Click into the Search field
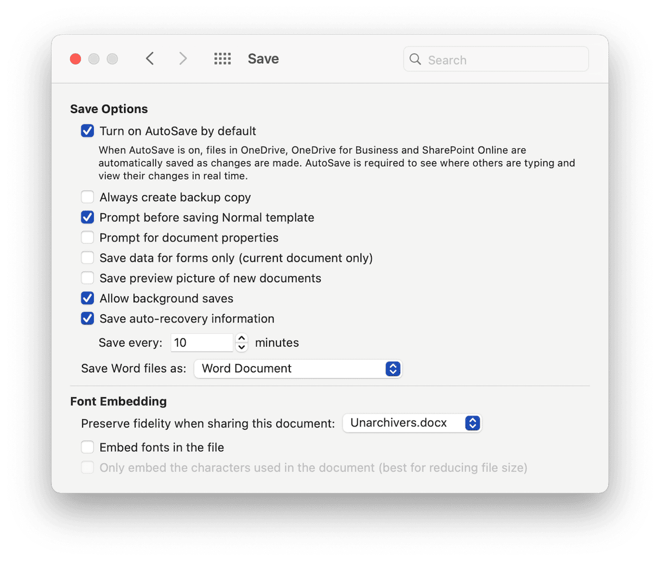 coord(496,59)
